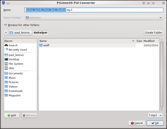
Task: Click the scrollbar up arrow
Action: point(162,40)
